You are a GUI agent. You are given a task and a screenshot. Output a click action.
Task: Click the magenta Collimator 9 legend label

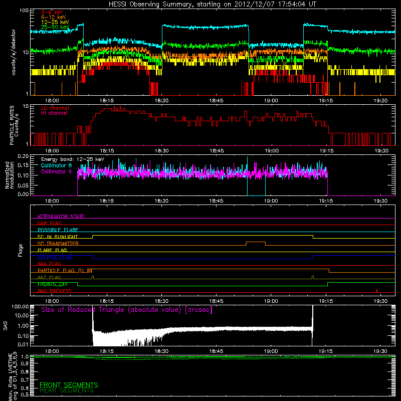point(56,171)
